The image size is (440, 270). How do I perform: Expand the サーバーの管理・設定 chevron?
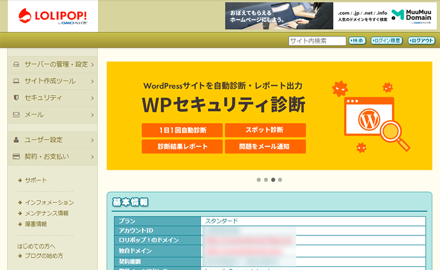click(92, 65)
